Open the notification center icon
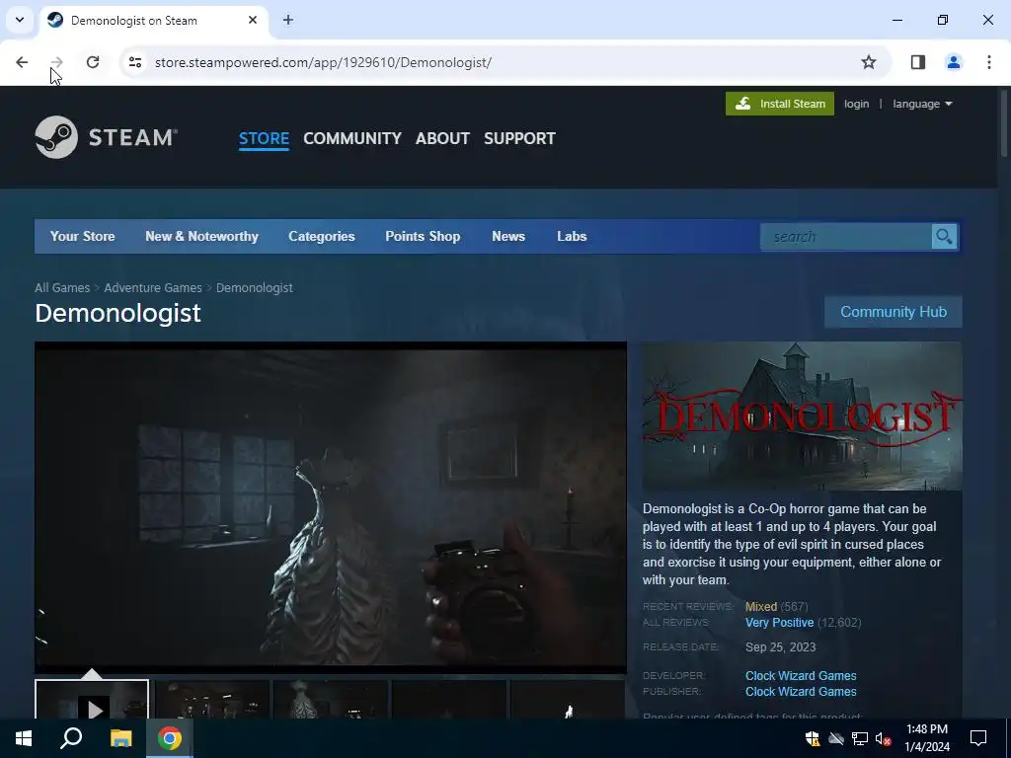This screenshot has height=758, width=1011. tap(978, 738)
